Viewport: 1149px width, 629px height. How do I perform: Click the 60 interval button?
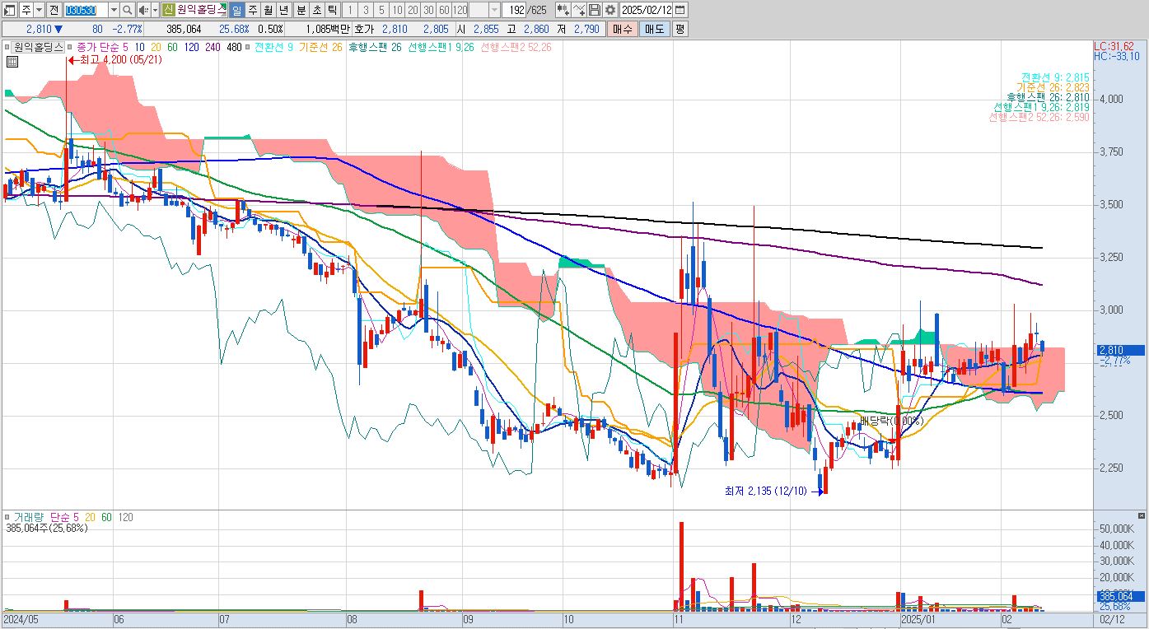coord(445,10)
